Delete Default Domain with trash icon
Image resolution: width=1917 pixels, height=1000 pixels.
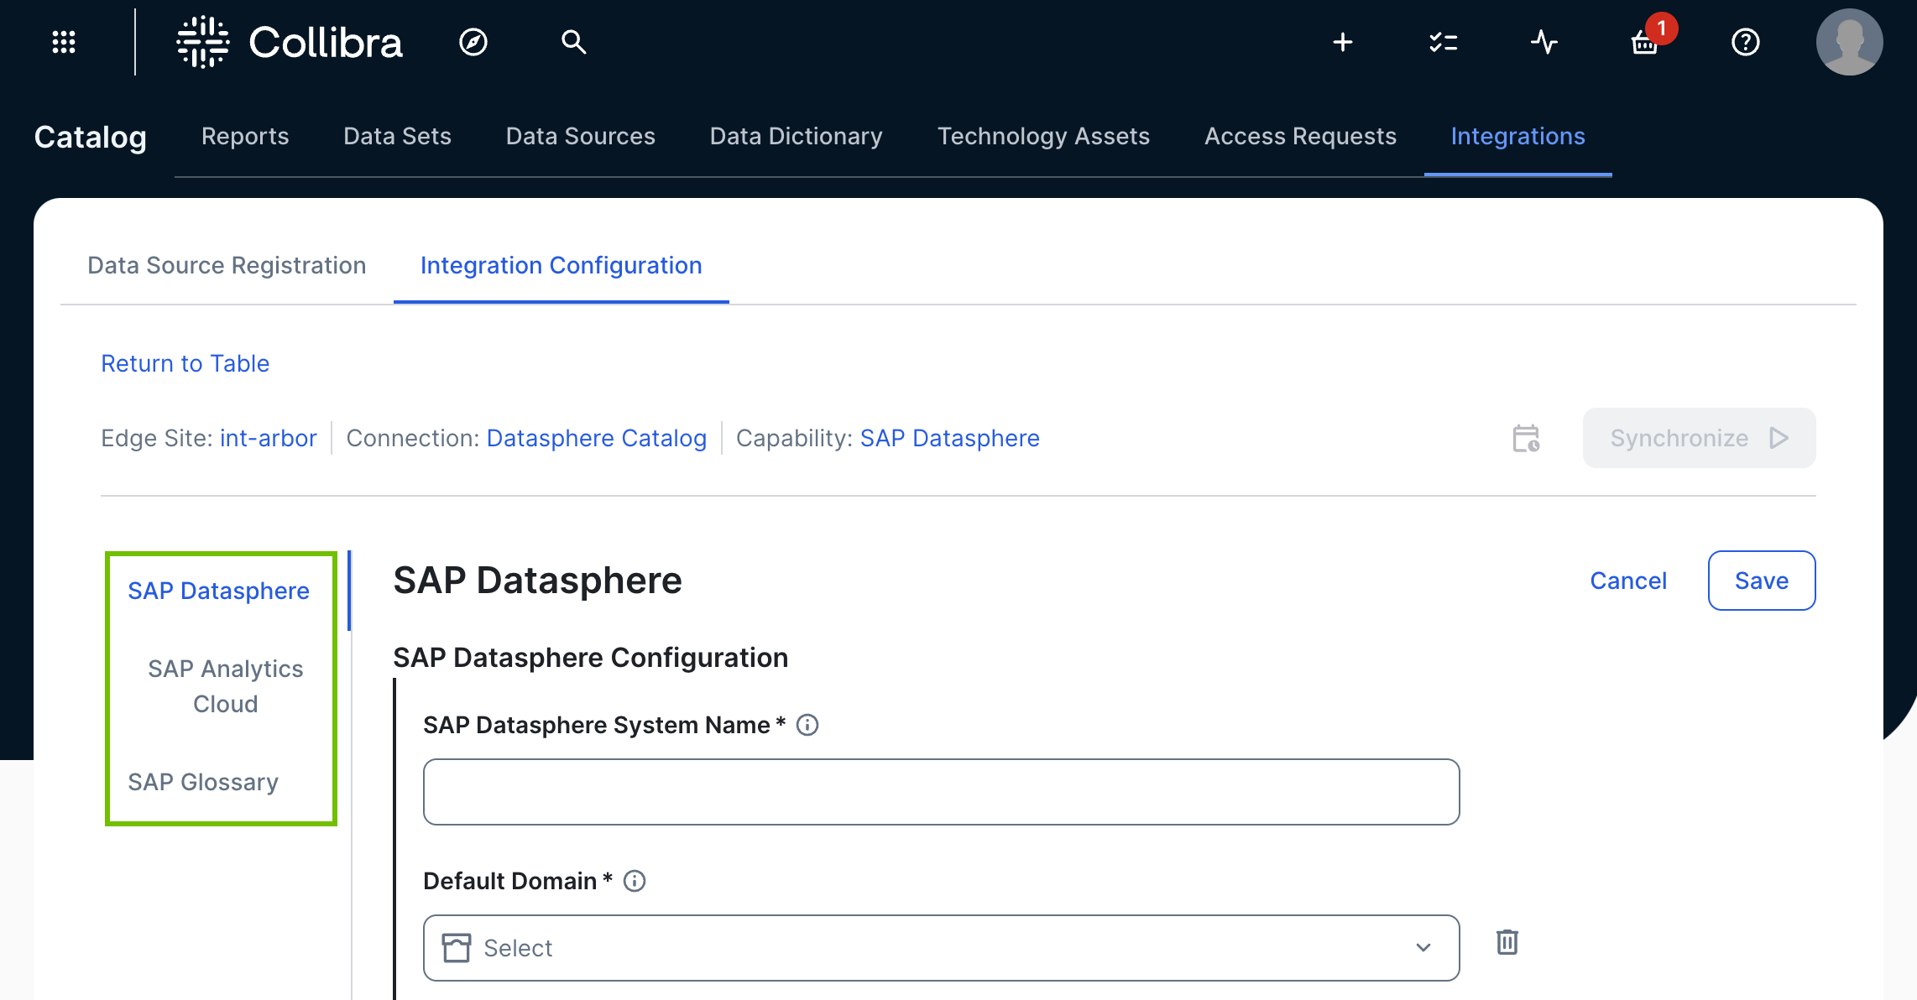[1507, 942]
